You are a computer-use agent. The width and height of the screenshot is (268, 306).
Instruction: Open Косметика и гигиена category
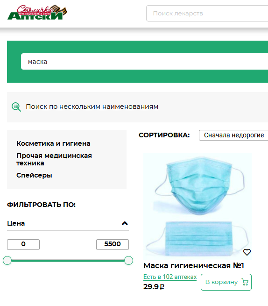pyautogui.click(x=53, y=143)
